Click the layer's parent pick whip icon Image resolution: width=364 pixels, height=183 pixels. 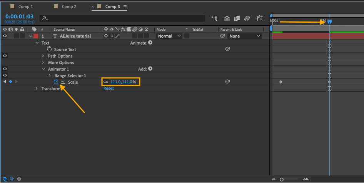point(222,36)
